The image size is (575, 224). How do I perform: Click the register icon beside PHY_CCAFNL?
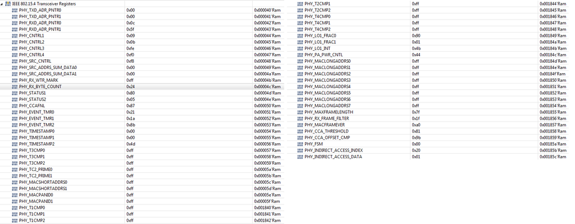click(x=14, y=105)
